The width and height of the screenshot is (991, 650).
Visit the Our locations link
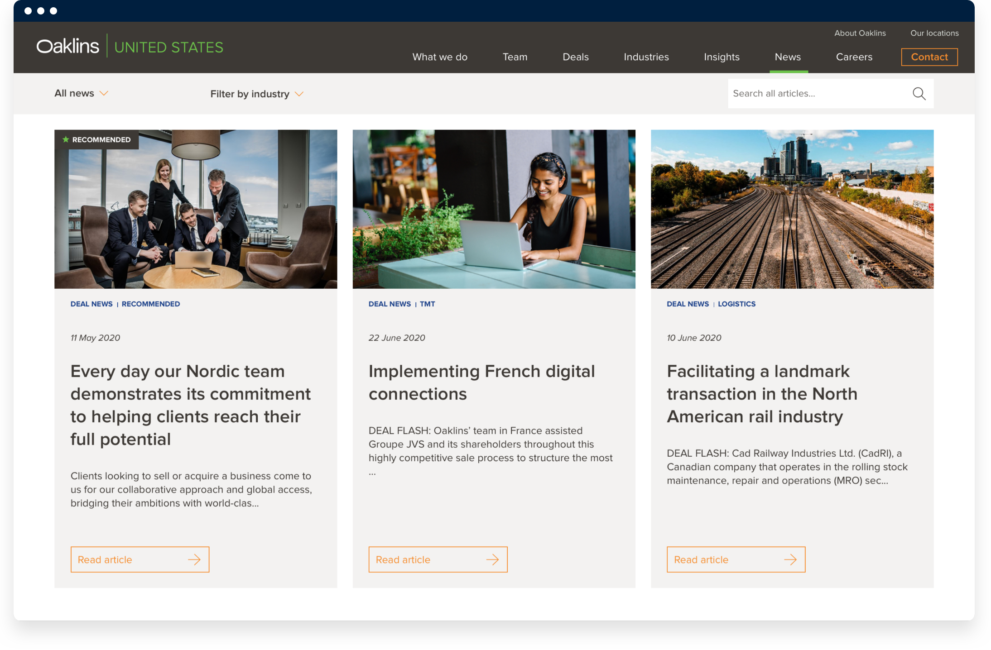click(934, 33)
